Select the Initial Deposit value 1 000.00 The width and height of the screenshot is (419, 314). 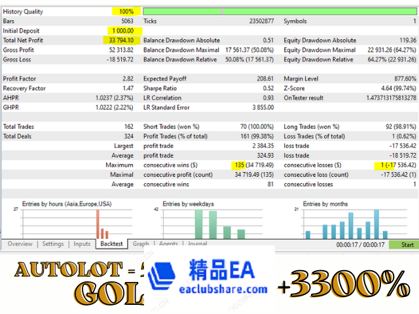coord(123,31)
